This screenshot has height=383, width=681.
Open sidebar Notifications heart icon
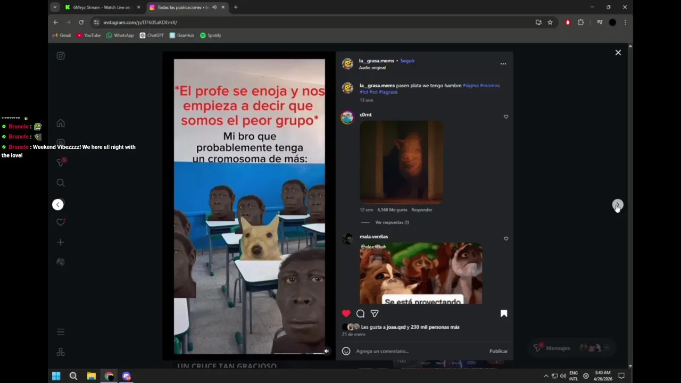tap(61, 222)
